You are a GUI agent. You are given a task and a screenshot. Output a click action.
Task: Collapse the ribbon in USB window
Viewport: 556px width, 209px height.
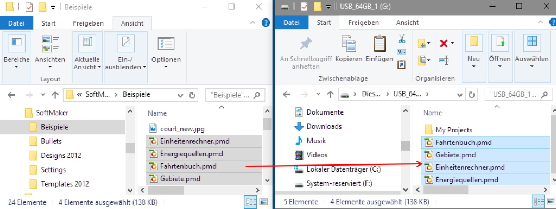(540, 23)
